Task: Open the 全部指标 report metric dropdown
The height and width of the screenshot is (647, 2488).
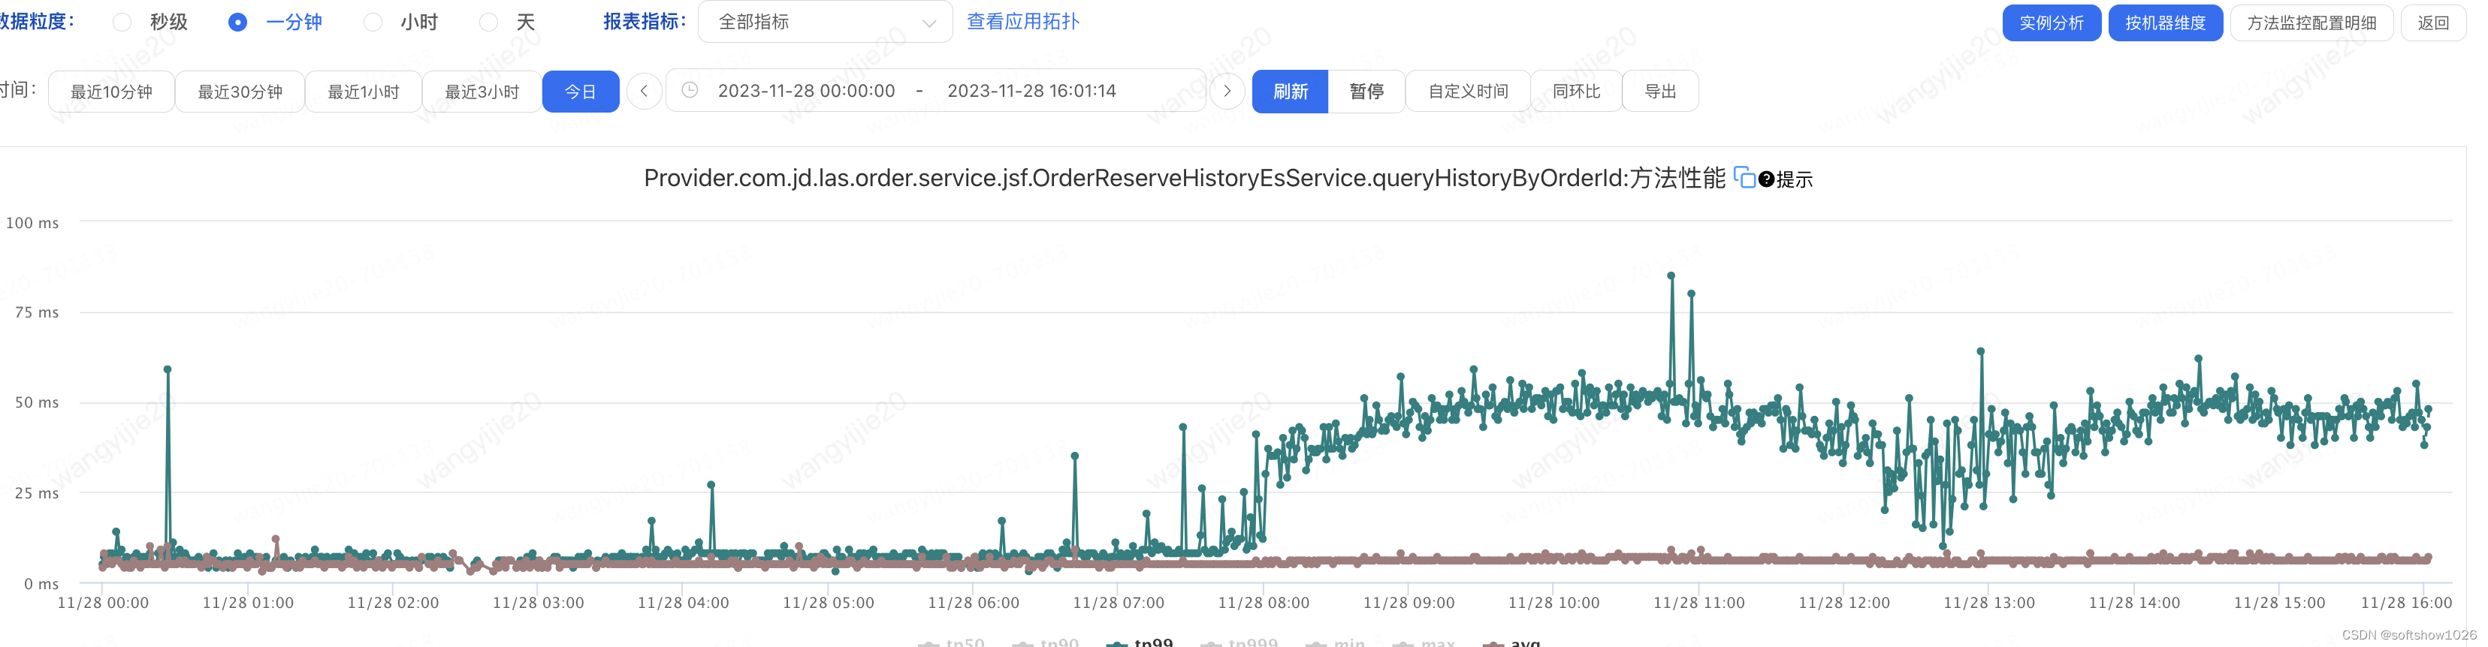Action: click(x=825, y=21)
